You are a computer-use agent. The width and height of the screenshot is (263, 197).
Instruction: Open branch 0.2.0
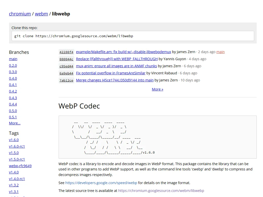coord(13,65)
